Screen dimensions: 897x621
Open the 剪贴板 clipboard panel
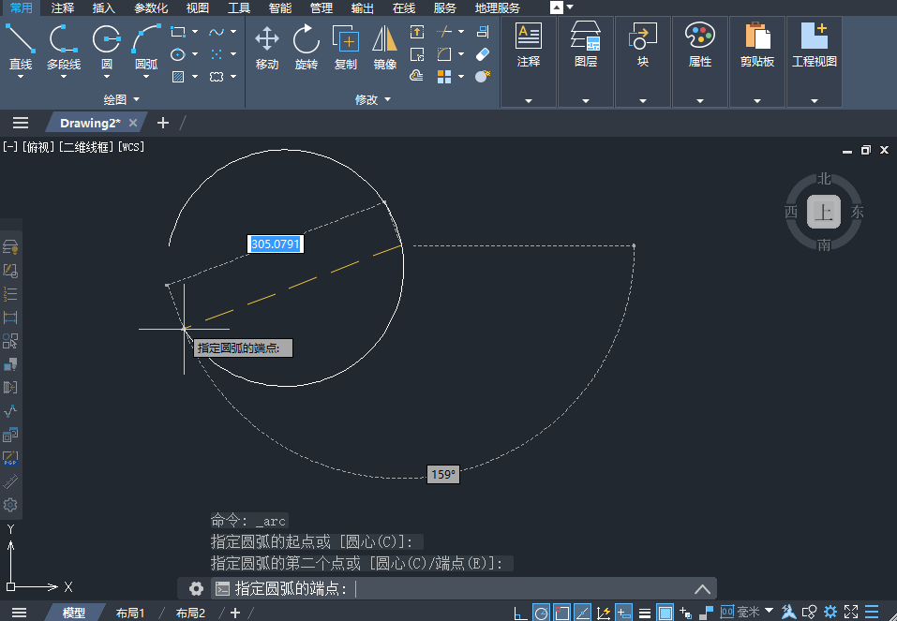click(756, 62)
